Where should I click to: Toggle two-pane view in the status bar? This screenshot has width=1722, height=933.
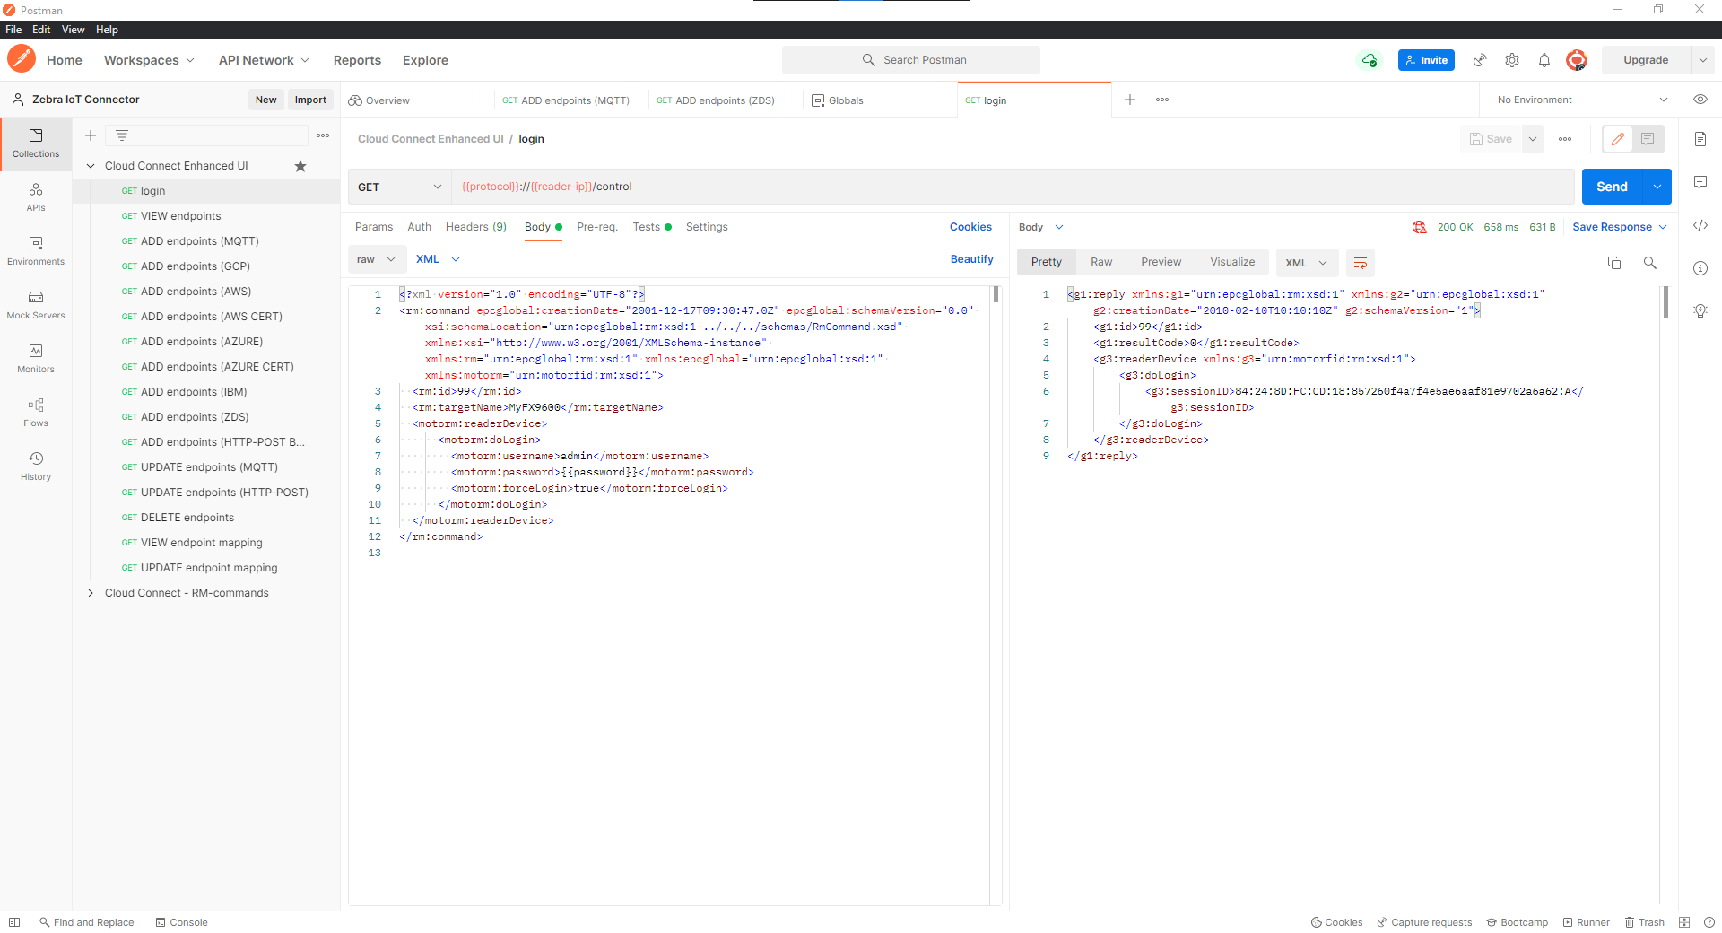click(1684, 922)
